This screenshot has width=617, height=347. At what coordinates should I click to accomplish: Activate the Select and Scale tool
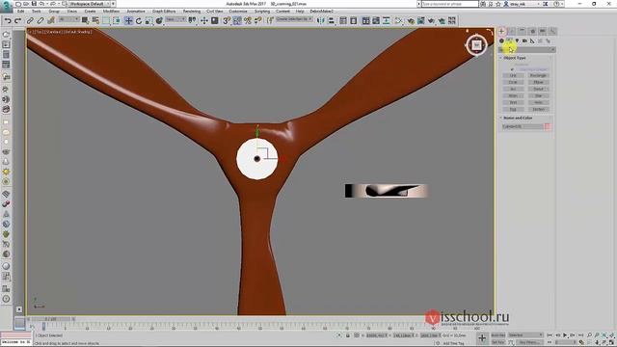tap(148, 20)
